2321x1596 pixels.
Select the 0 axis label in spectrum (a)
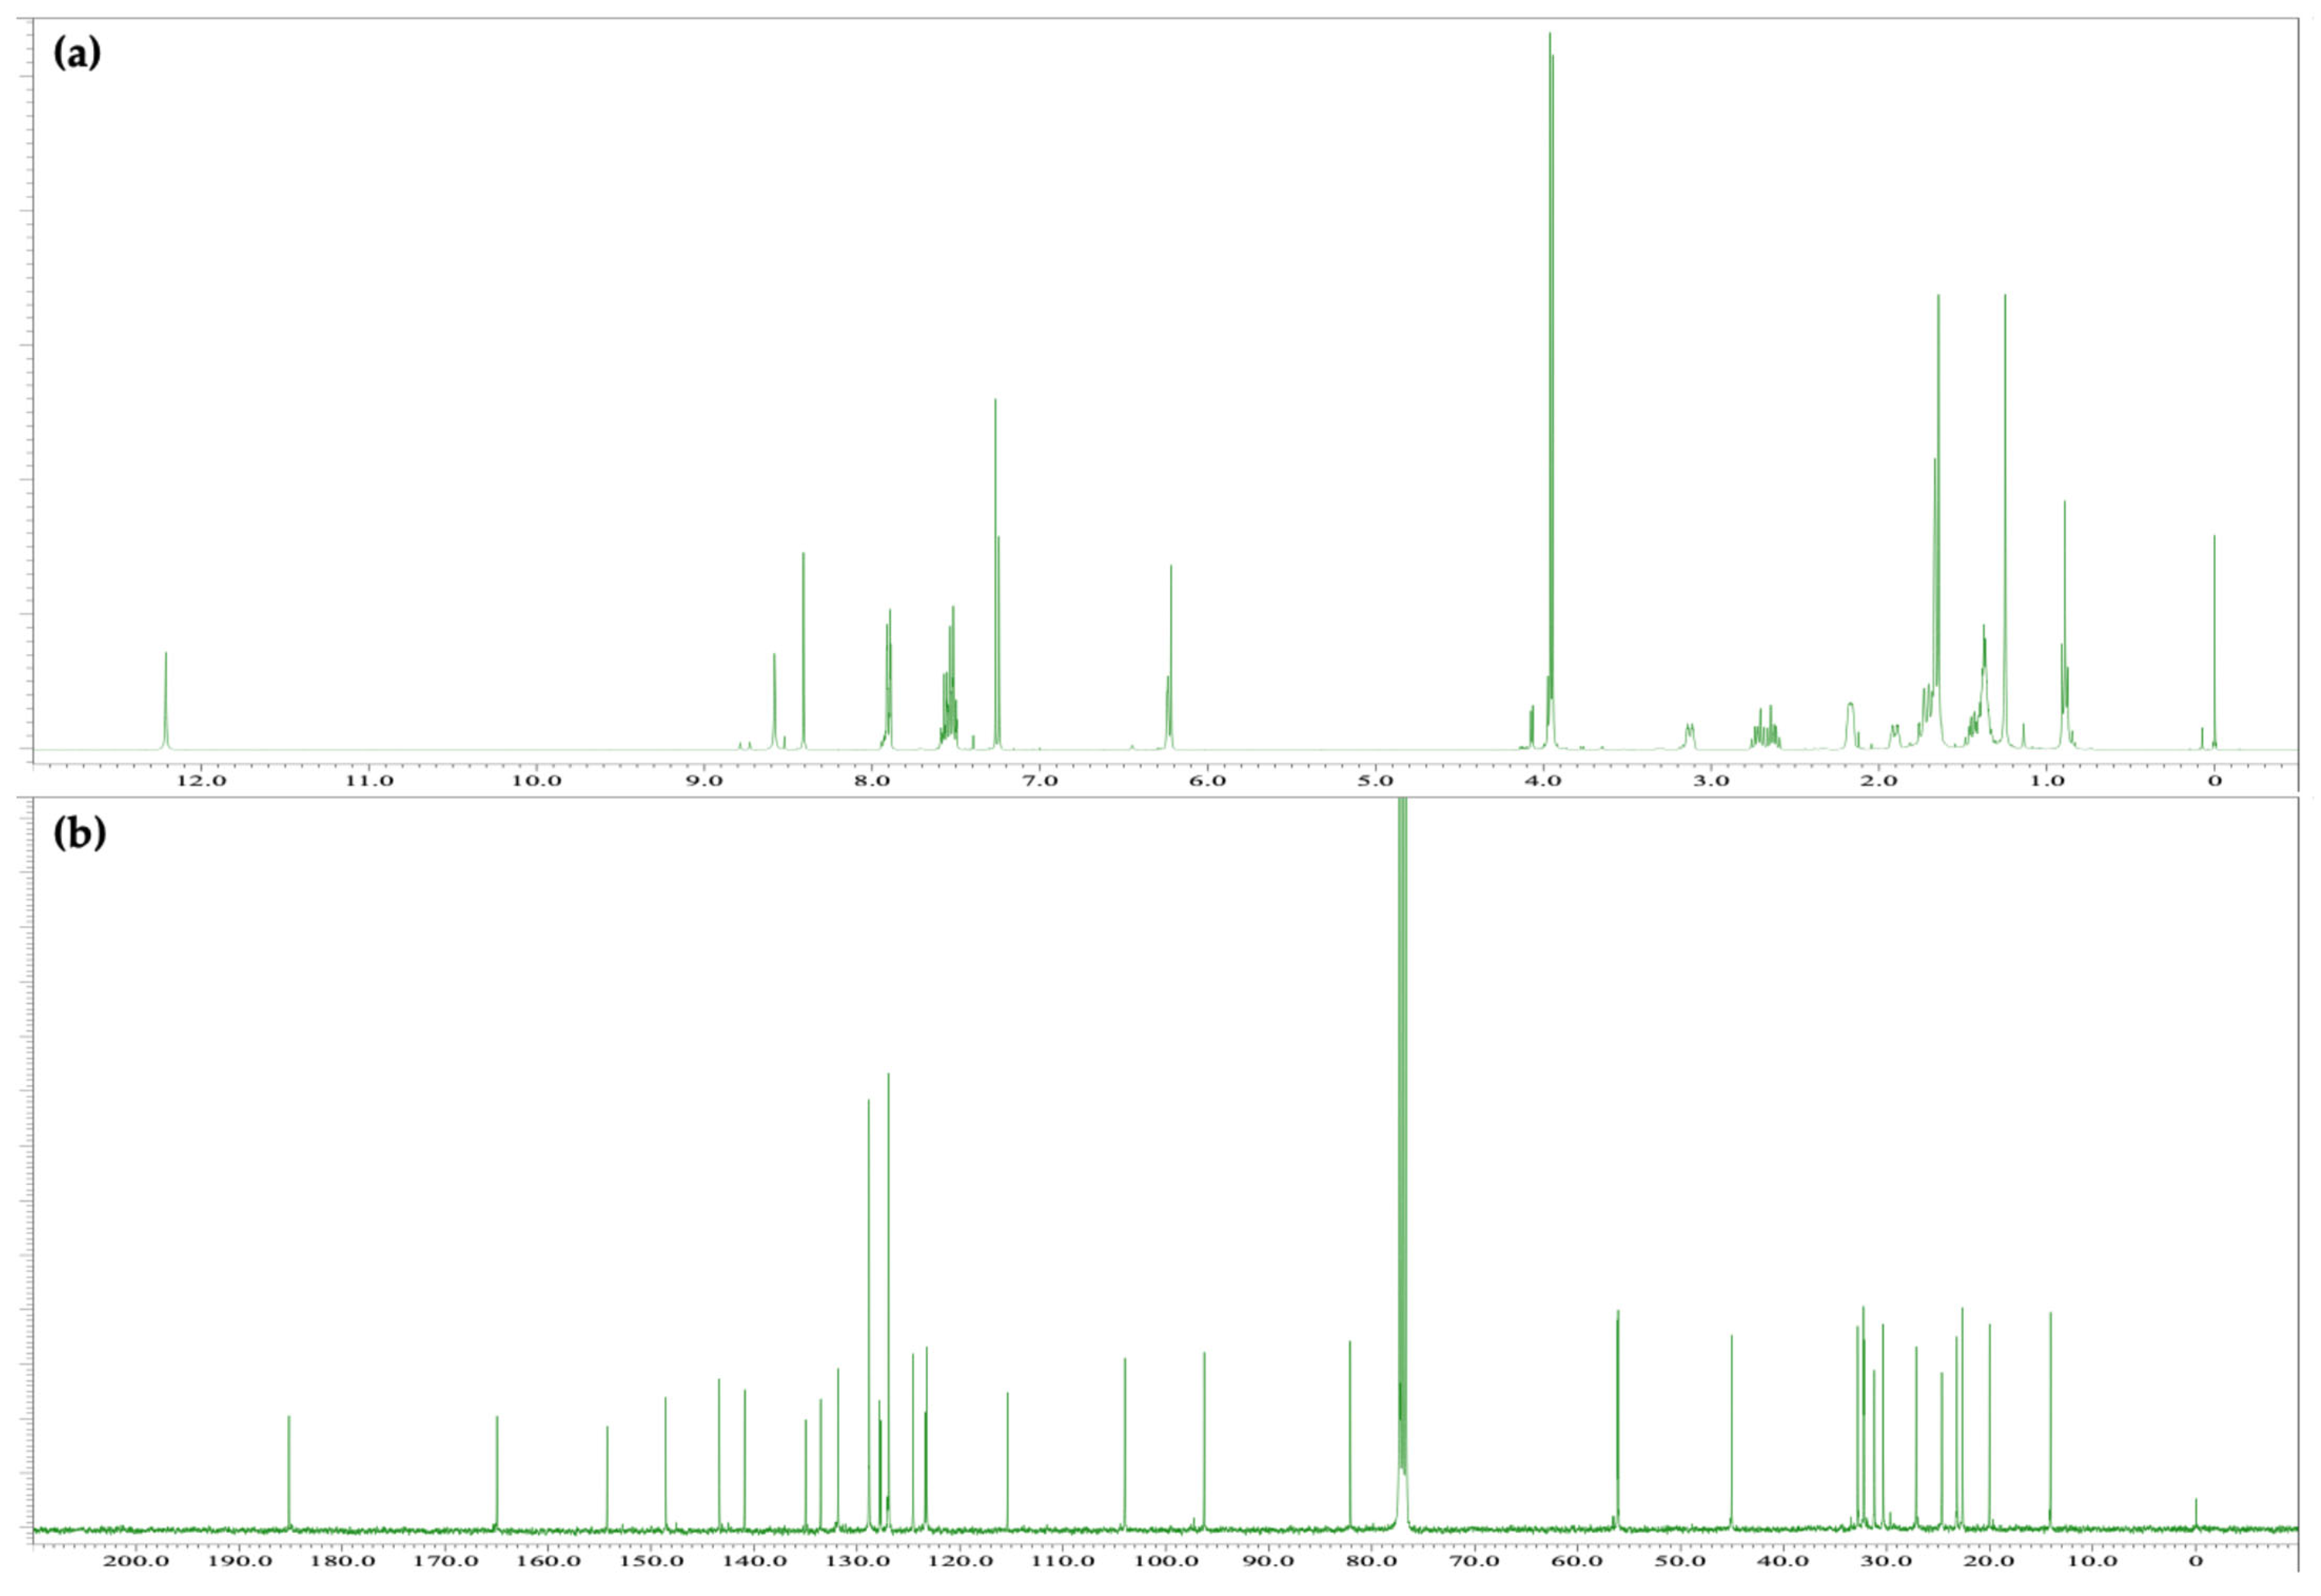click(x=2215, y=780)
